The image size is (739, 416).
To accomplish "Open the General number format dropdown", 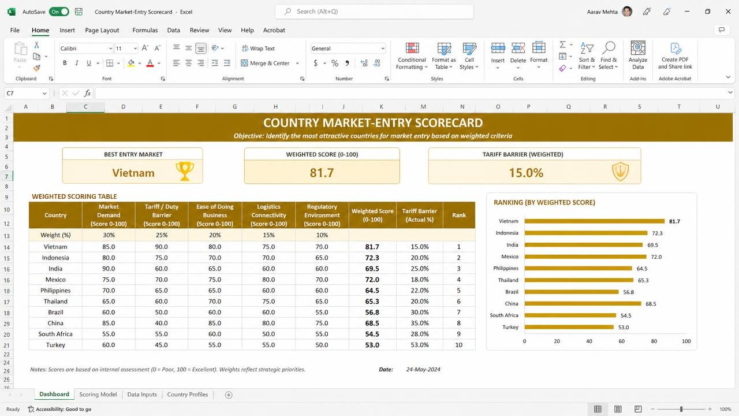I will (x=382, y=49).
